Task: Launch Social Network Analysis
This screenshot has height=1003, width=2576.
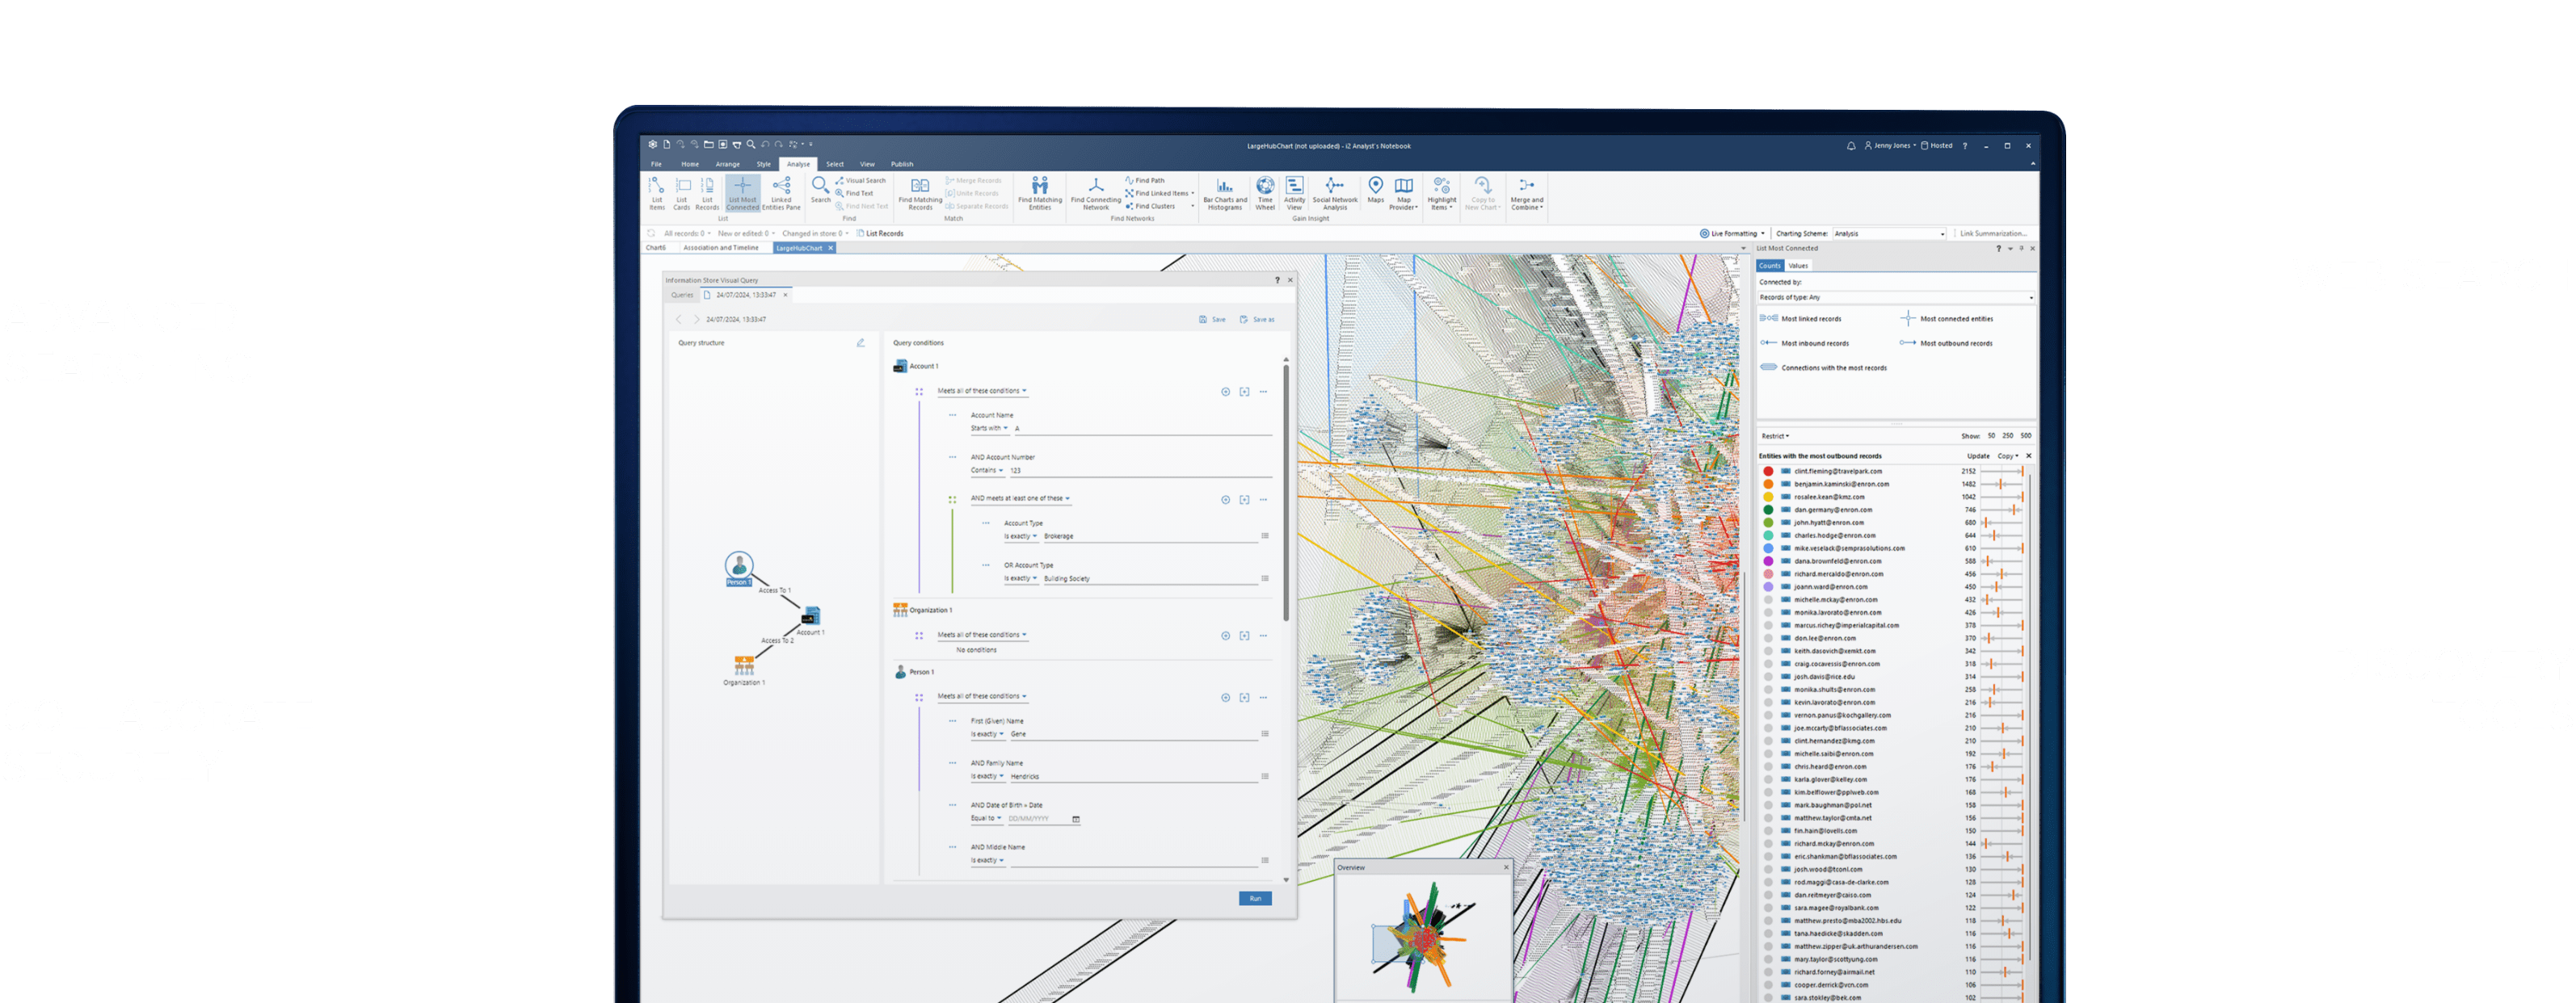Action: (1335, 195)
